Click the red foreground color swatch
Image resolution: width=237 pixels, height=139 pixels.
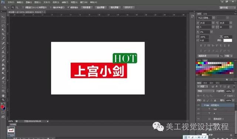[2, 107]
